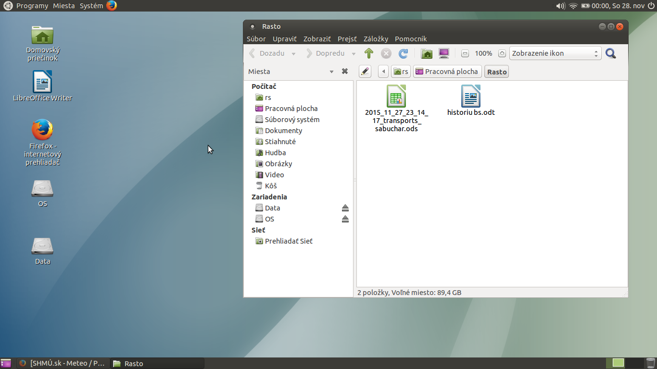
Task: Select the OS drive desktop icon
Action: (42, 193)
